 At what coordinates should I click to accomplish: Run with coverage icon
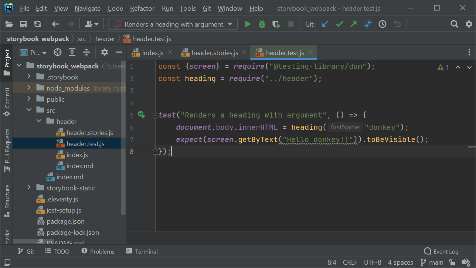click(276, 24)
